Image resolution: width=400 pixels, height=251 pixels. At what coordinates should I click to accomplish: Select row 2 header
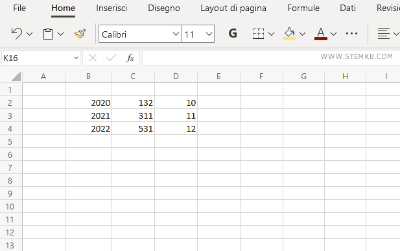point(10,102)
